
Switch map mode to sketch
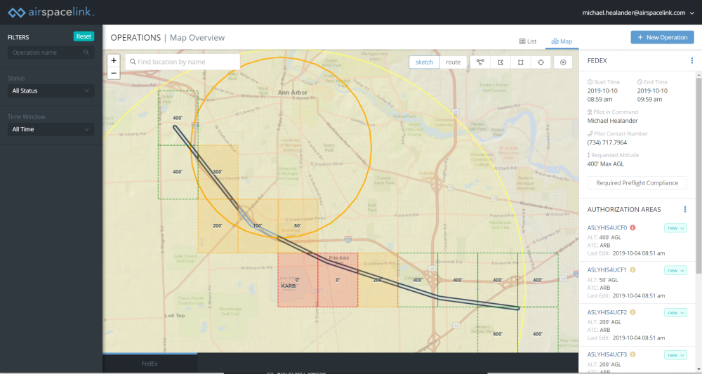(x=425, y=62)
